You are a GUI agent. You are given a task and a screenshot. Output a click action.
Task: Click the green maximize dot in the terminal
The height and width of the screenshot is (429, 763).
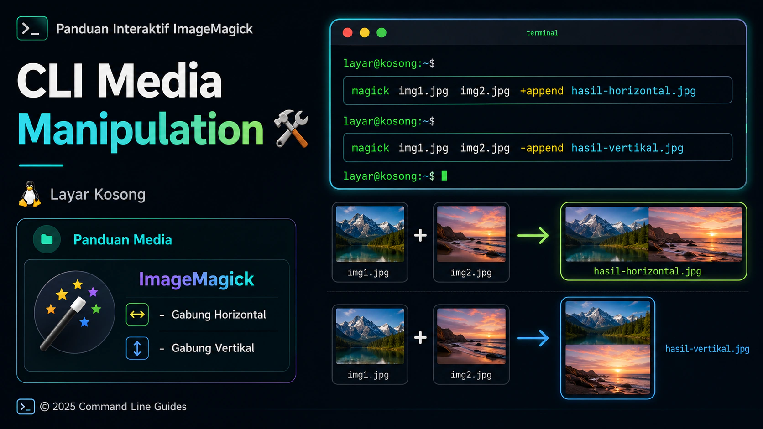point(381,33)
